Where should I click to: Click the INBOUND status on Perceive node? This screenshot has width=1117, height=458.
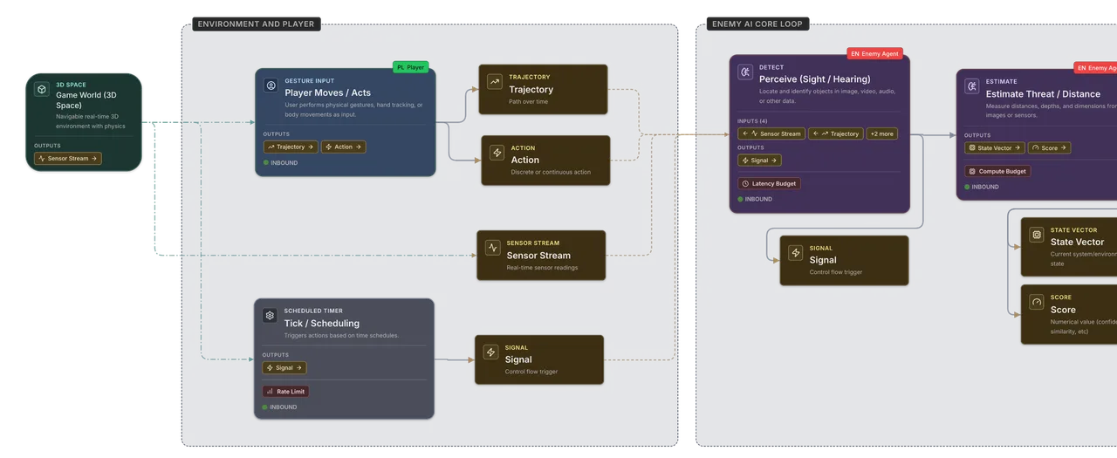tap(755, 200)
